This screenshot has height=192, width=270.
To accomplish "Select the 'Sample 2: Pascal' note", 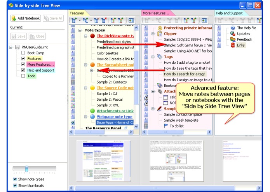I will (x=110, y=99).
